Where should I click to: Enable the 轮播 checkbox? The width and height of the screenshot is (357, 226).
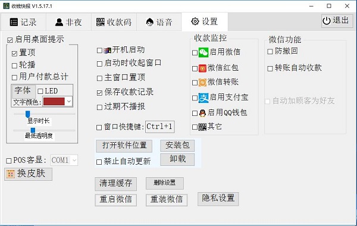14,65
